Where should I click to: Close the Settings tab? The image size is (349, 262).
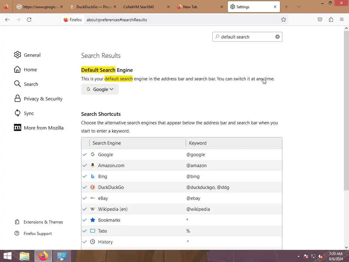275,7
